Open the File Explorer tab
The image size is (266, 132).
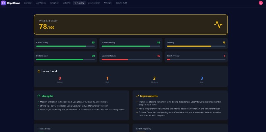54,3
